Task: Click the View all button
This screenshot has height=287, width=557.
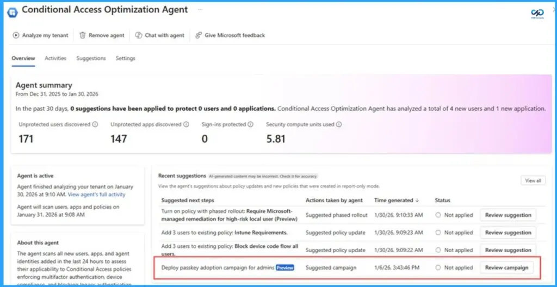Action: [x=533, y=180]
